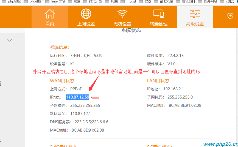The height and width of the screenshot is (147, 238).
Task: Select the 终端管理 tab label
Action: coord(158,24)
